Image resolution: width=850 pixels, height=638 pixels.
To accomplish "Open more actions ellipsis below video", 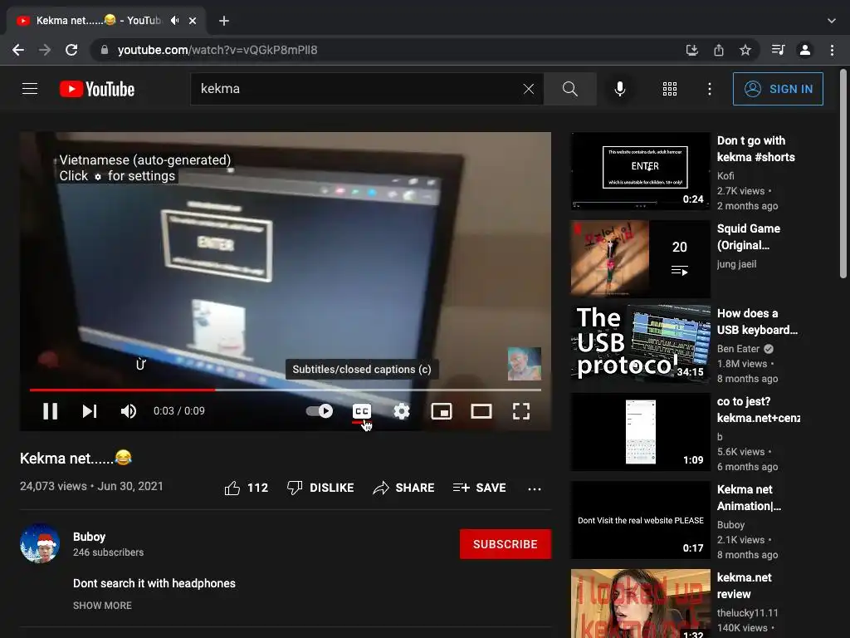I will point(535,488).
